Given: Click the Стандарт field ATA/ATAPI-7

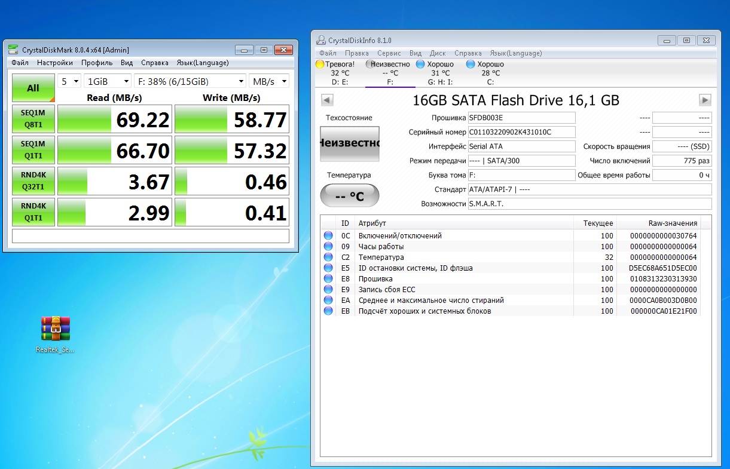Looking at the screenshot, I should pos(590,189).
